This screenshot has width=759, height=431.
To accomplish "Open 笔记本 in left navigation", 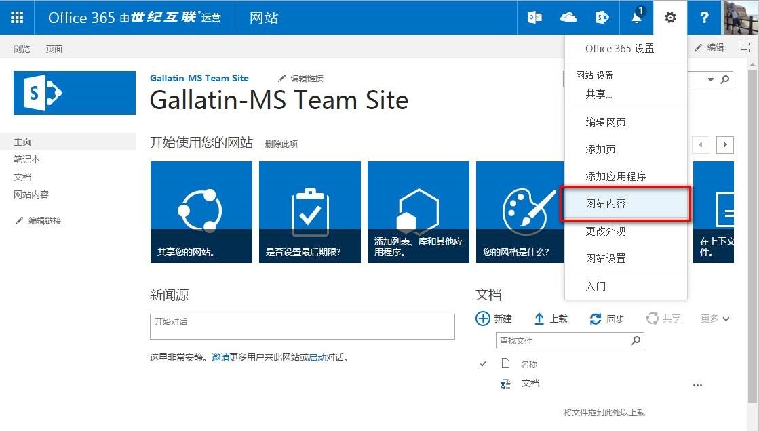I will (26, 159).
